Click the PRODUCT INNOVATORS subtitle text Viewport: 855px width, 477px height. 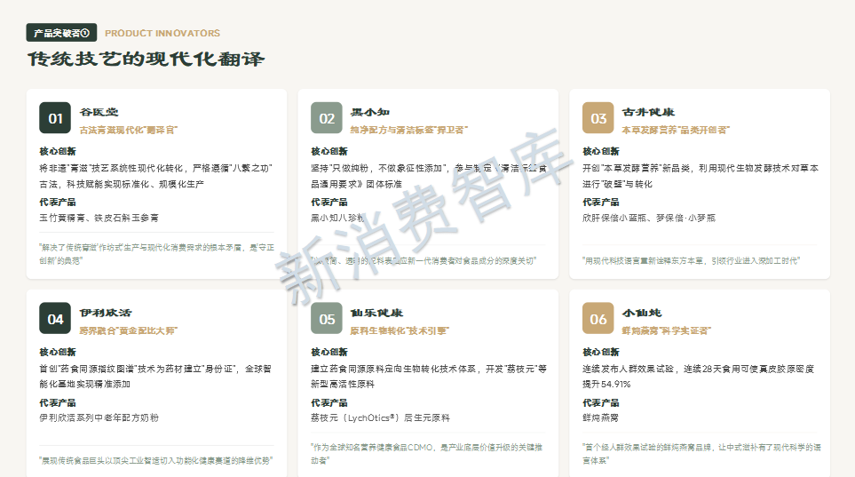point(162,33)
